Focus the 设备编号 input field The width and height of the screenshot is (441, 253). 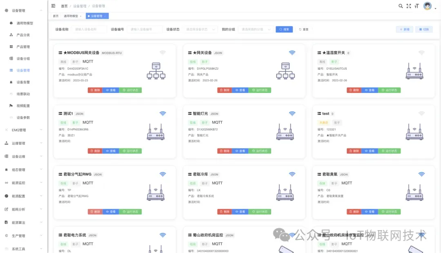(145, 29)
